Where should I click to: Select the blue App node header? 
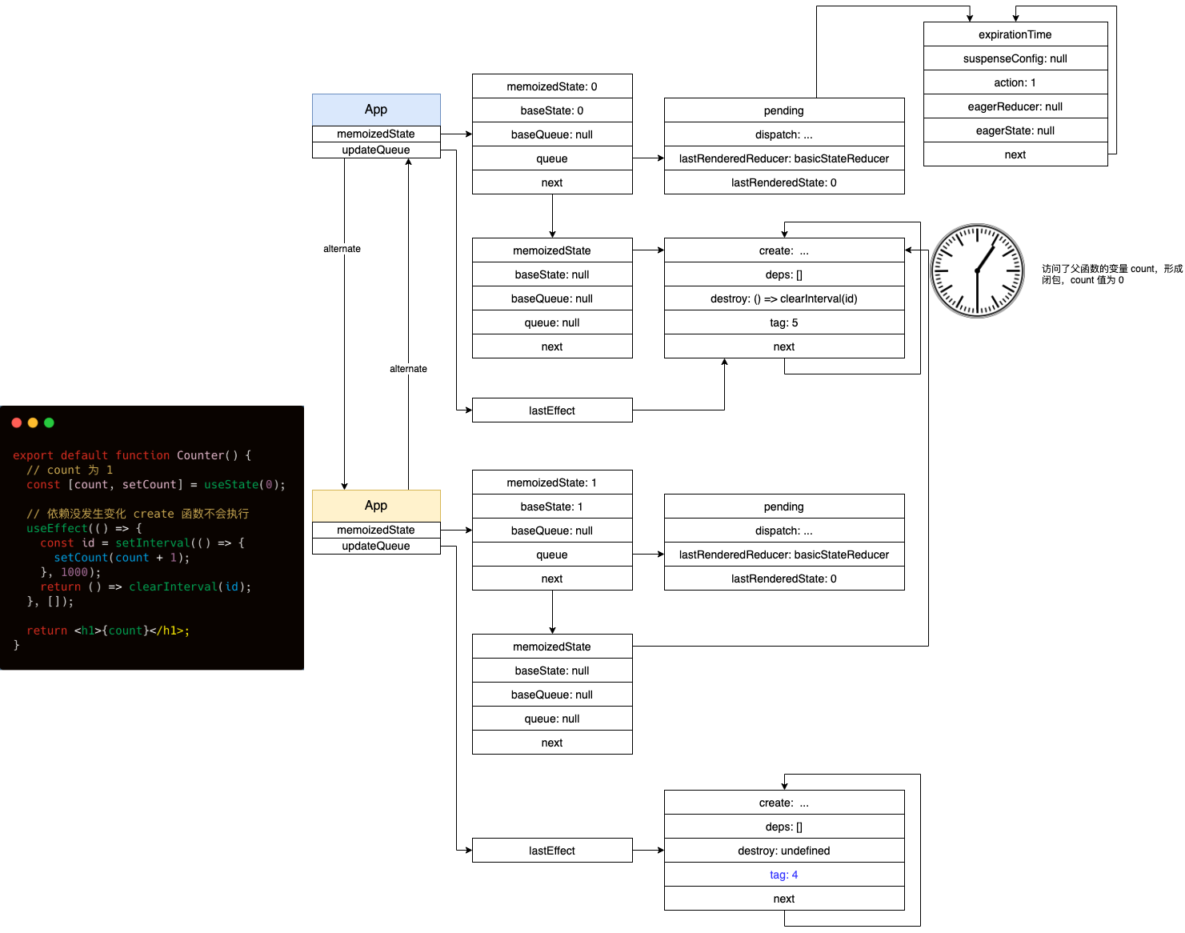click(376, 110)
